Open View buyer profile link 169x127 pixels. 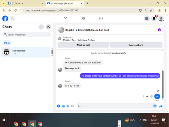tap(119, 53)
